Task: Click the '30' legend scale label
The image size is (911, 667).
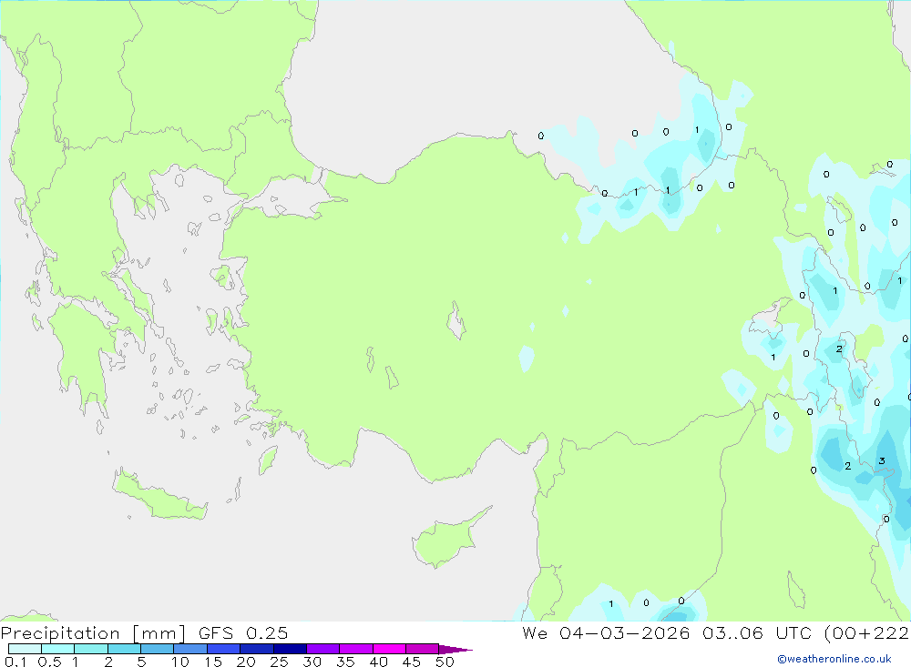Action: click(312, 662)
